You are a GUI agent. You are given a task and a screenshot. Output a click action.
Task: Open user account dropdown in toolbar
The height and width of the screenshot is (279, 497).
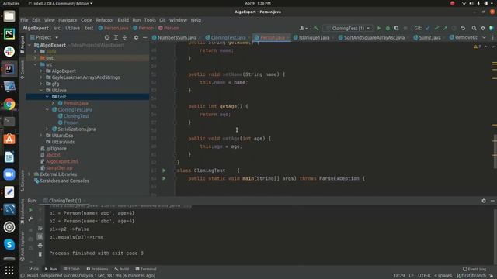click(304, 28)
